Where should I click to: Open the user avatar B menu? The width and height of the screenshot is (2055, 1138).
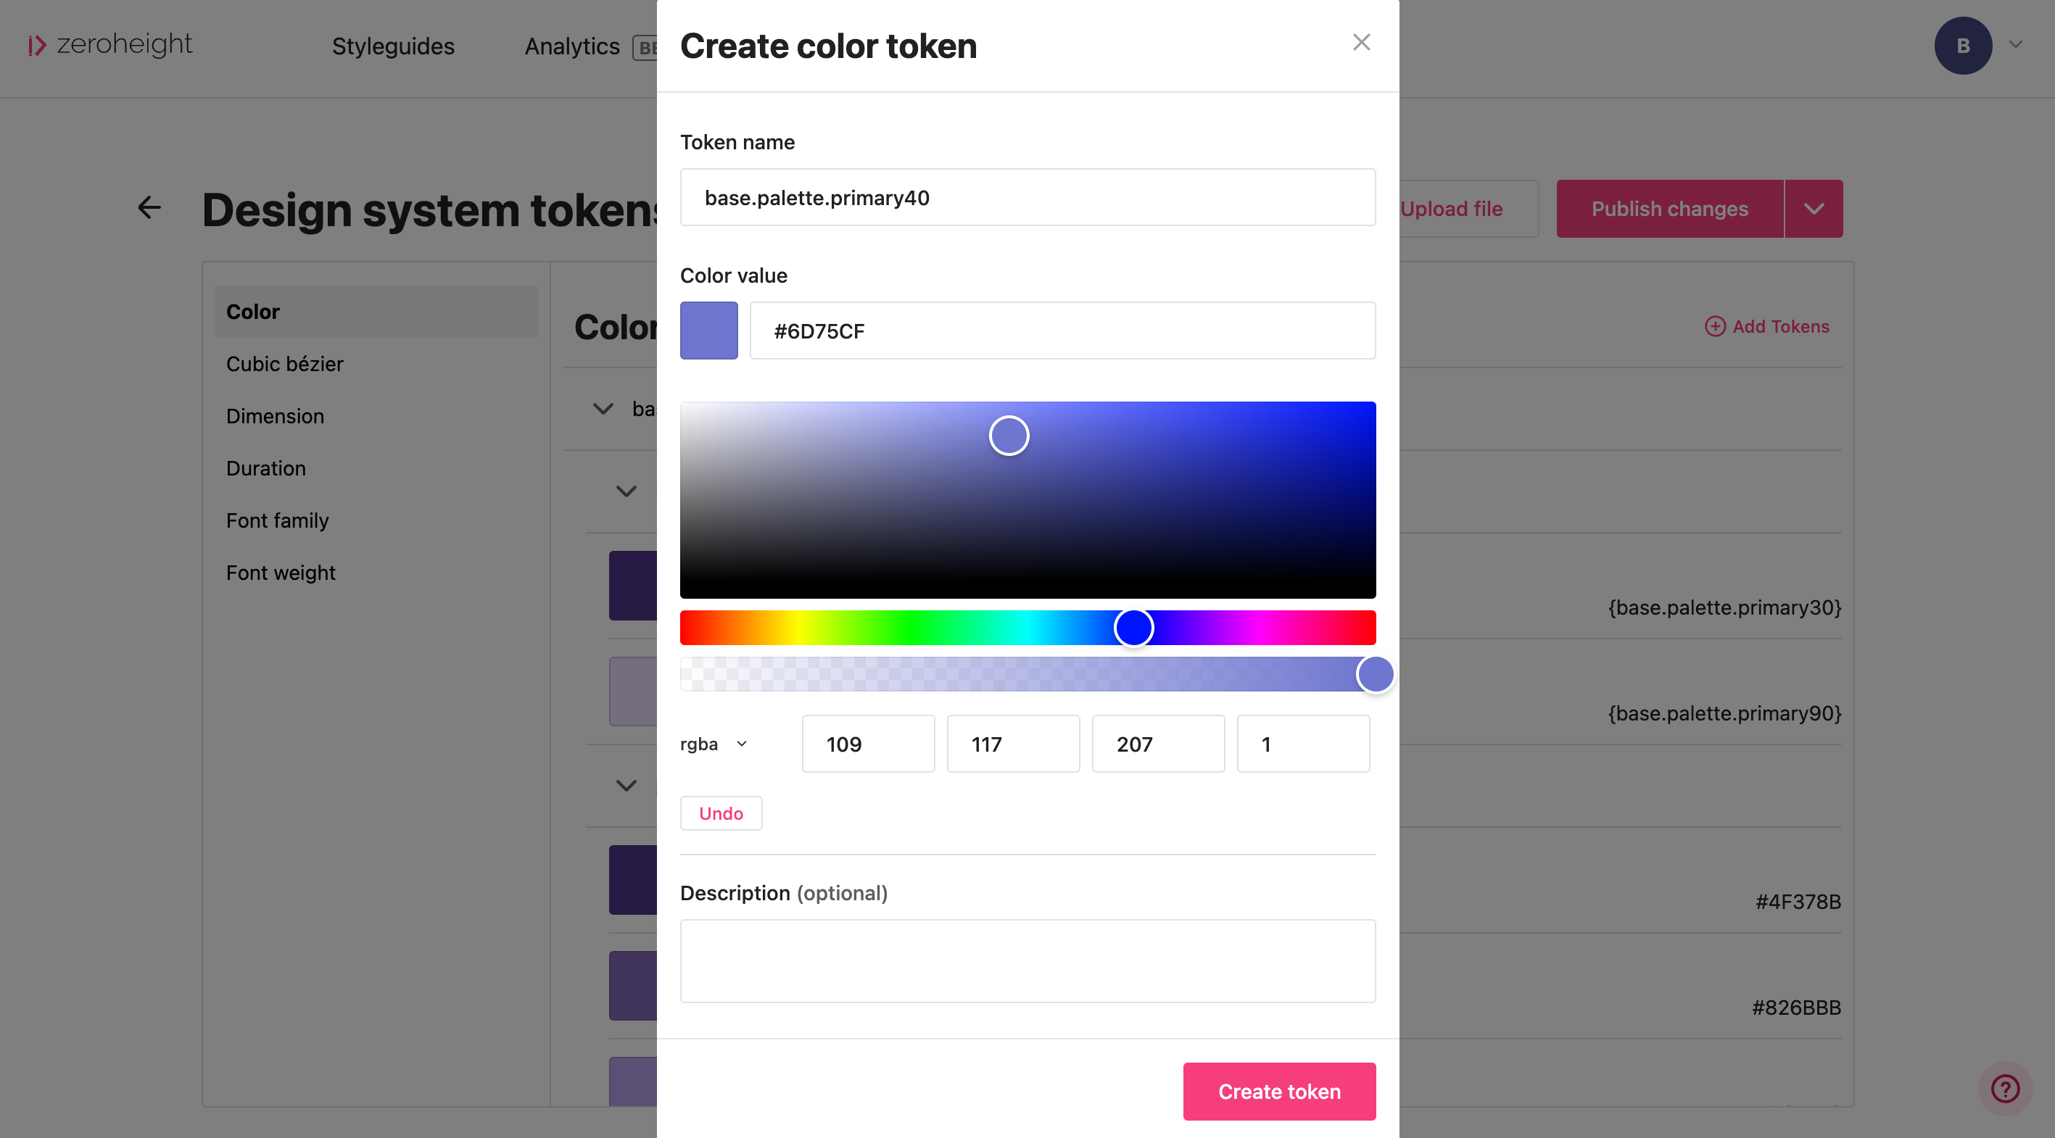pyautogui.click(x=1962, y=46)
